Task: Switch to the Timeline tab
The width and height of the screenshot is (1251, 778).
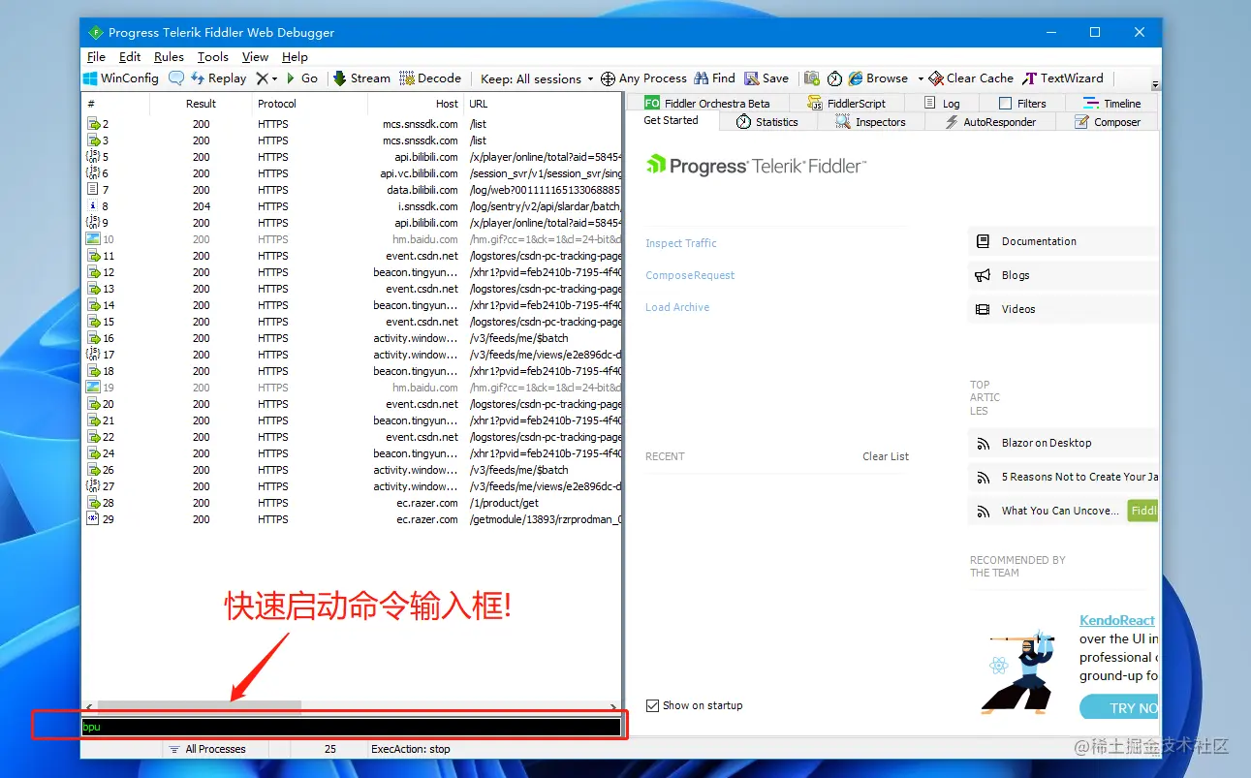Action: click(1112, 104)
